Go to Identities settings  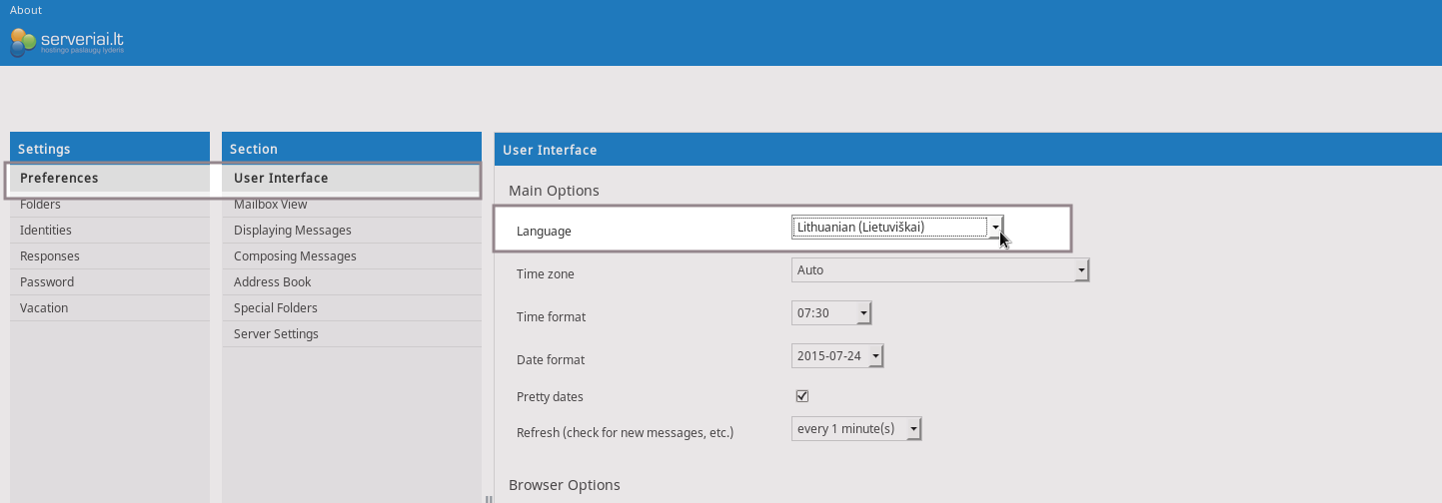pos(46,231)
